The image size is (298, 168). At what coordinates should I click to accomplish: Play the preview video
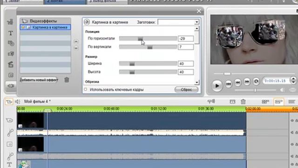[217, 86]
